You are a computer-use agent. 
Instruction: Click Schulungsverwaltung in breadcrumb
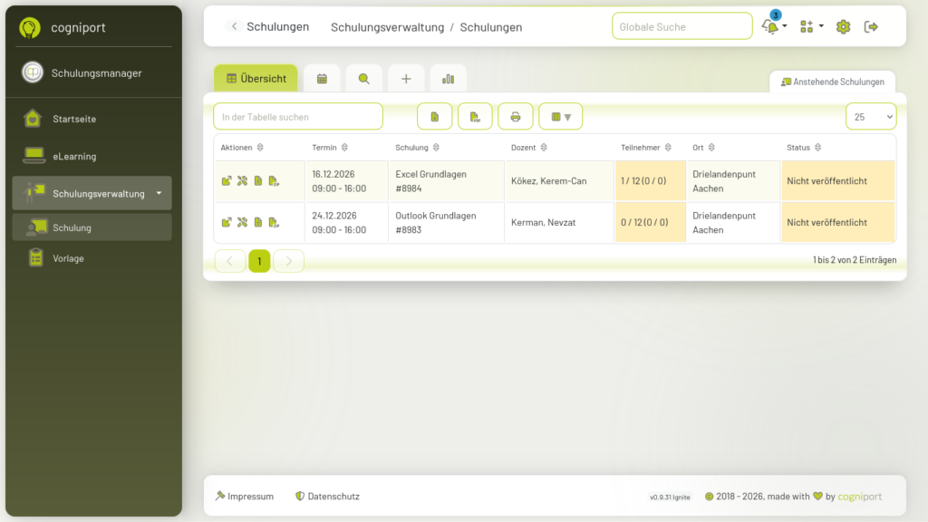[x=387, y=26]
